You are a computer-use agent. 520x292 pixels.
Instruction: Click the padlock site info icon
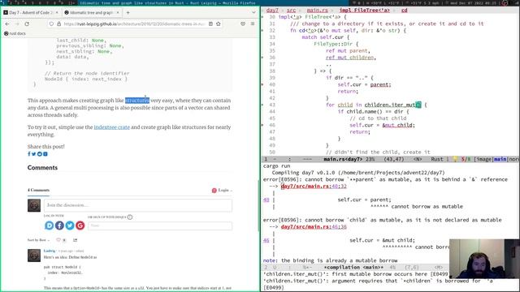pos(59,24)
